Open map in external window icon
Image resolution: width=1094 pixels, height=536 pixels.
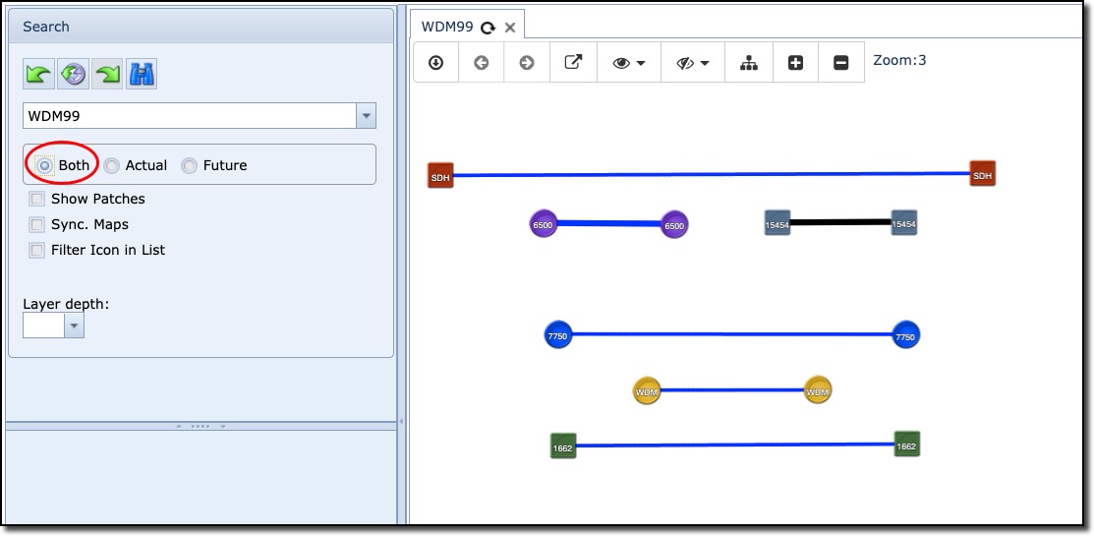coord(573,62)
